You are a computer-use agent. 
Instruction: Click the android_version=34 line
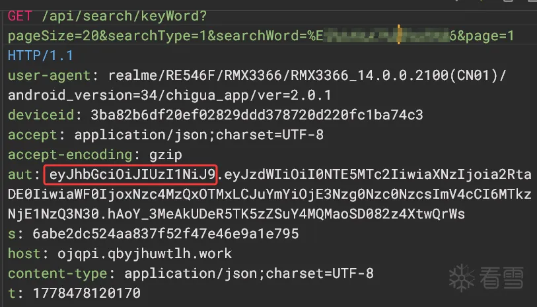pos(170,95)
